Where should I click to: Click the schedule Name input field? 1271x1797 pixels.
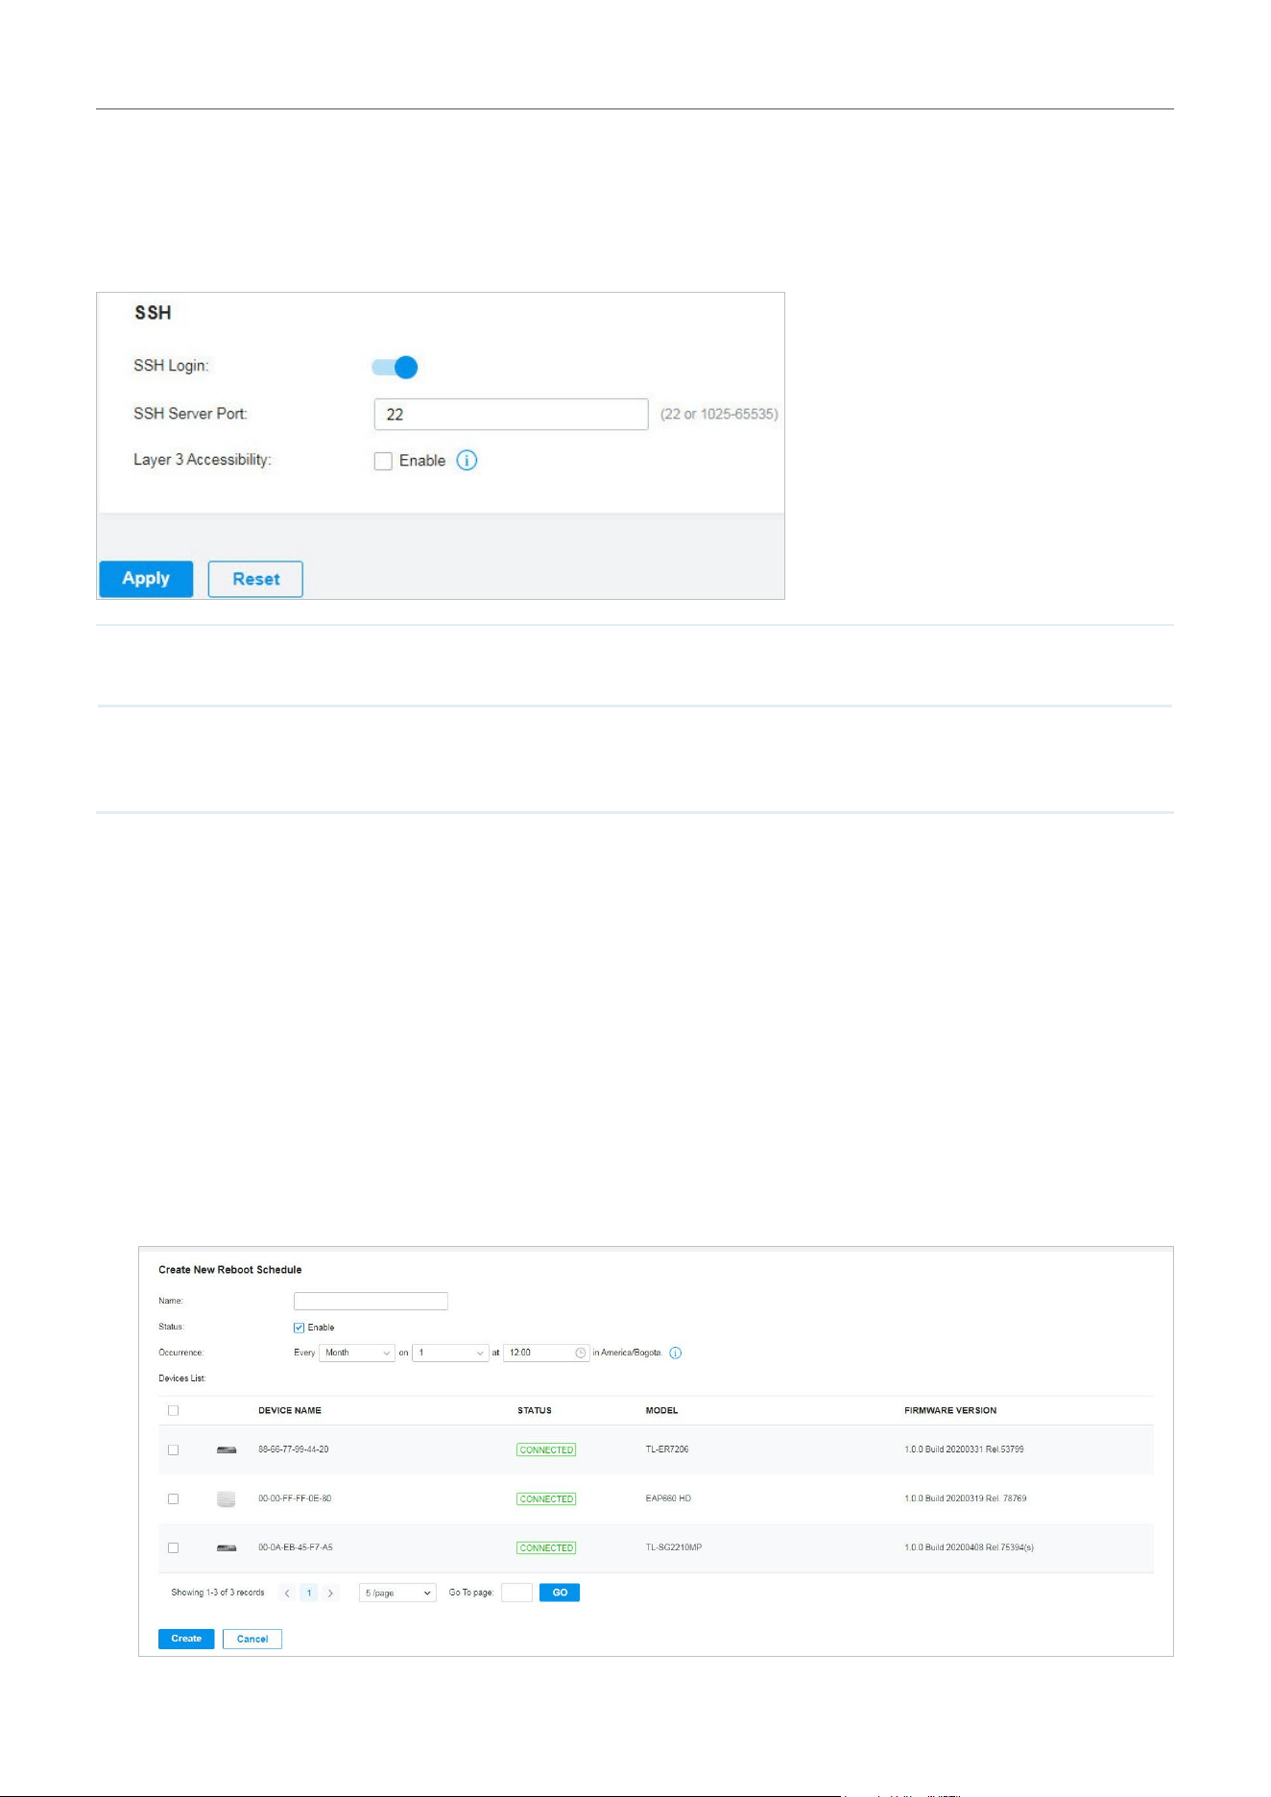(x=371, y=1301)
